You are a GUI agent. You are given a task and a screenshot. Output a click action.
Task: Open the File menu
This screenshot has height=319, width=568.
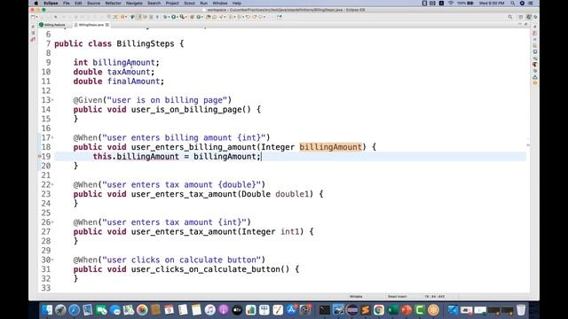click(67, 3)
